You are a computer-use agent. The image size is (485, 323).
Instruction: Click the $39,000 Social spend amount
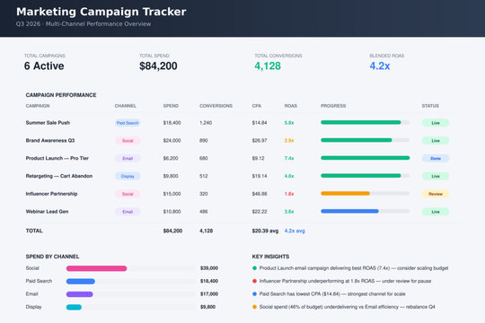point(209,268)
